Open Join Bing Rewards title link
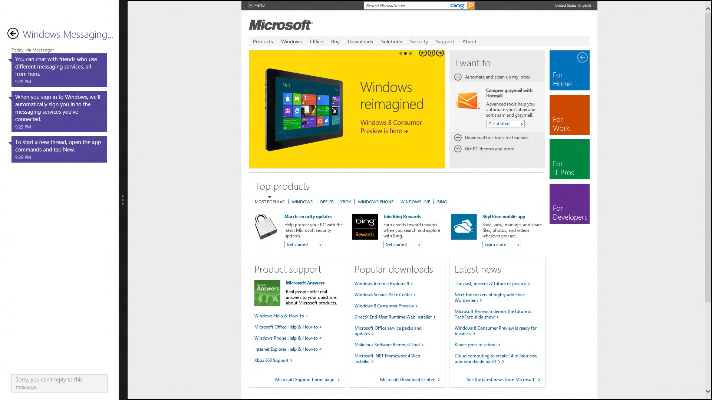 (x=402, y=217)
